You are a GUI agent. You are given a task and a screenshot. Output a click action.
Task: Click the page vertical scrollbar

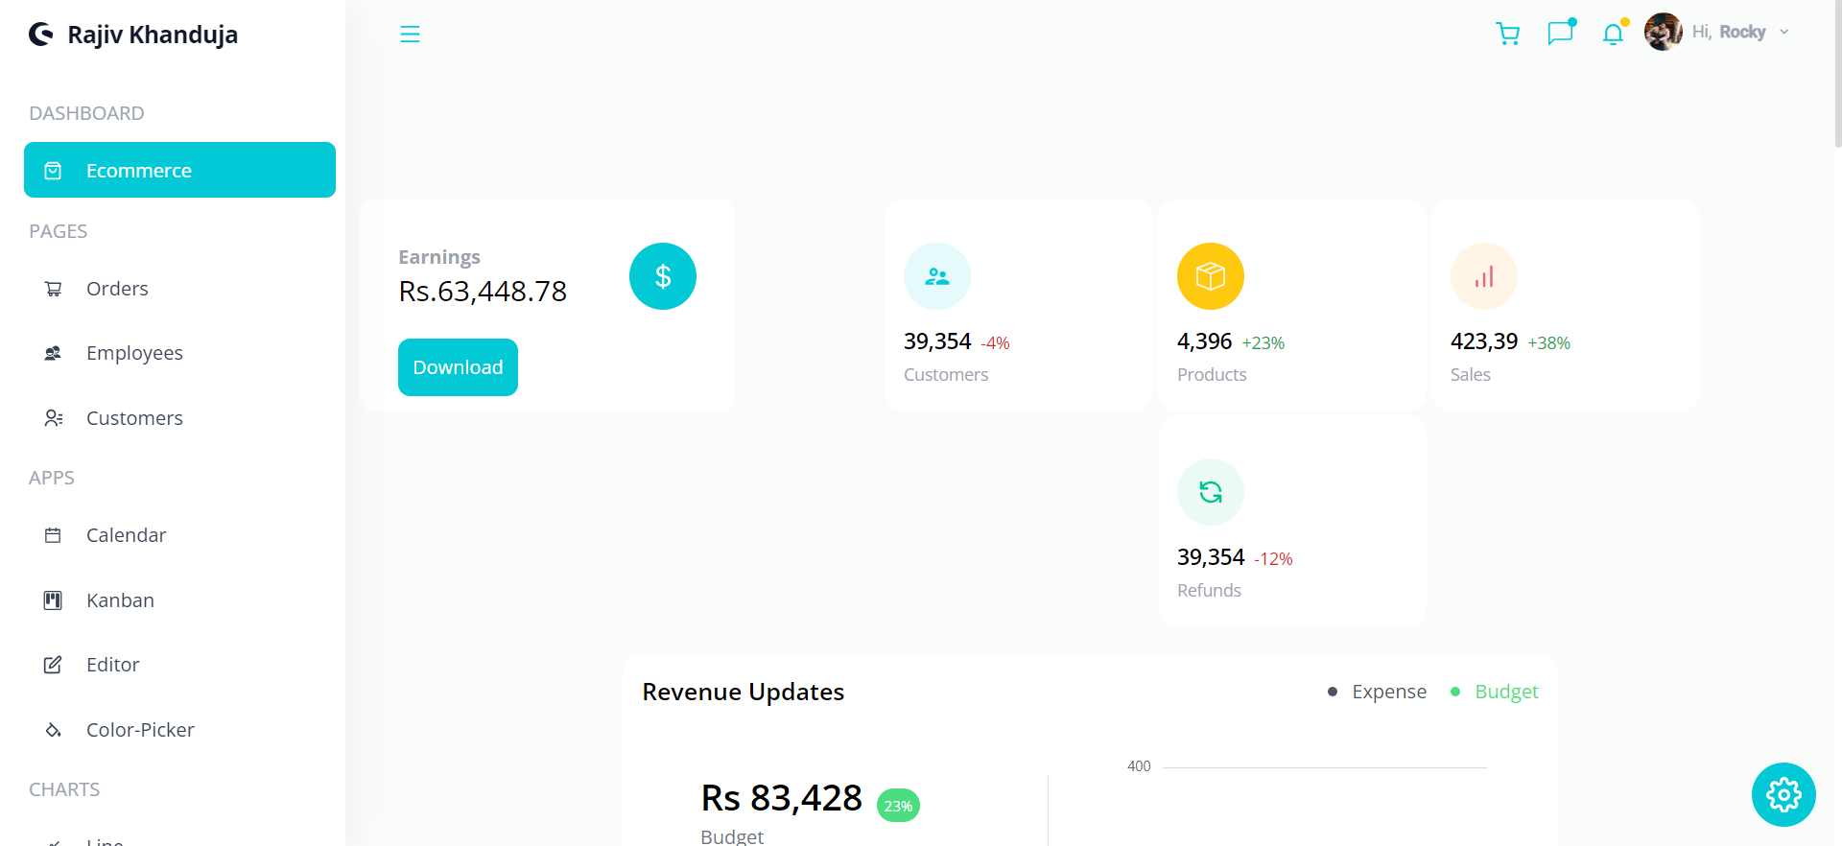1837,73
